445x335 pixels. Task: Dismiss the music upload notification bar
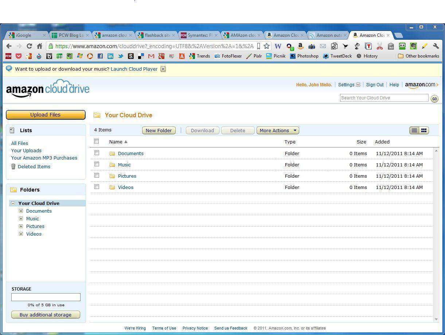point(163,69)
